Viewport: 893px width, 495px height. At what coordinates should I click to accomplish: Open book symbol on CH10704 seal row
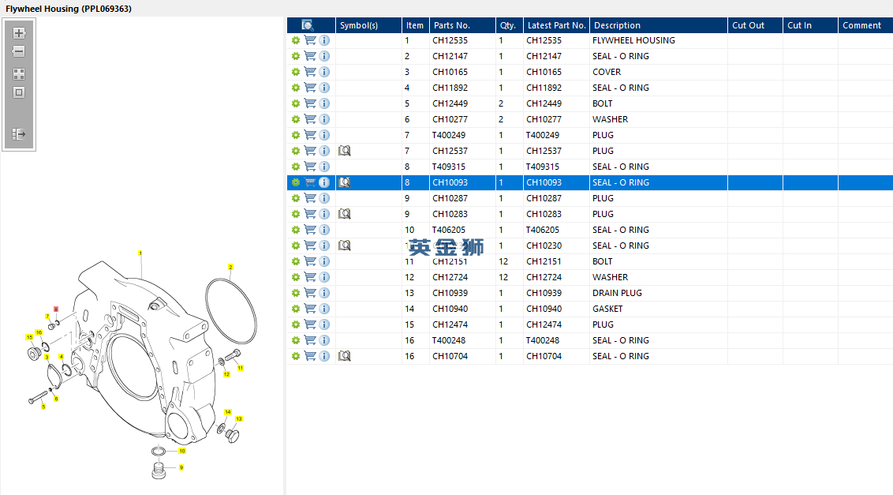(345, 356)
